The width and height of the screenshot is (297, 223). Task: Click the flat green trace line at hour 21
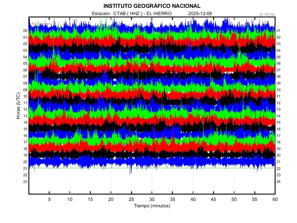203,168
